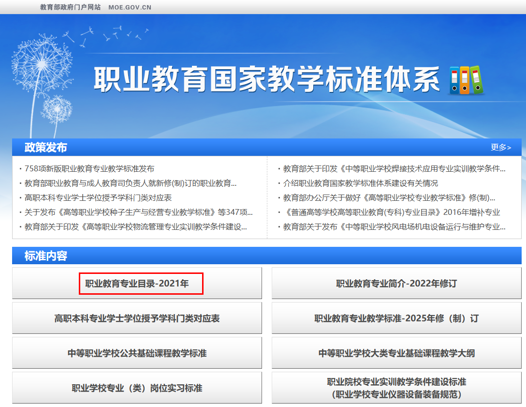Image resolution: width=526 pixels, height=407 pixels.
Task: Open 职业院校专业实训教学条件建设标准 button
Action: (x=396, y=388)
